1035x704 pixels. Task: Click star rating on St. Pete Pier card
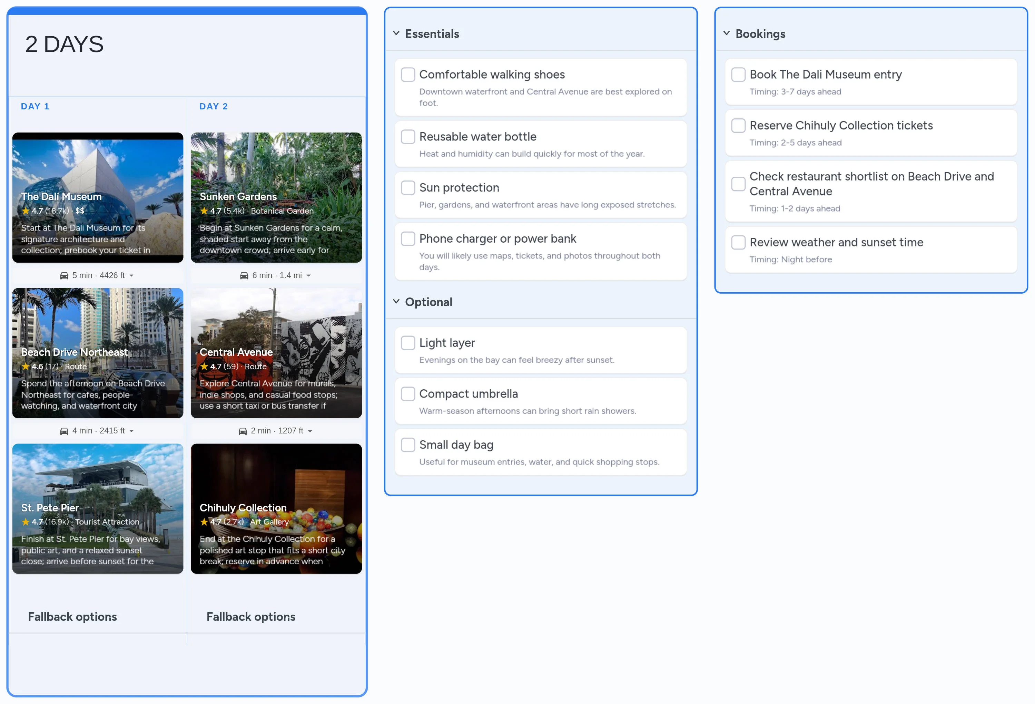tap(26, 522)
